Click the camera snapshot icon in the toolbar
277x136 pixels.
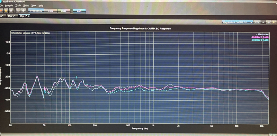(18, 11)
